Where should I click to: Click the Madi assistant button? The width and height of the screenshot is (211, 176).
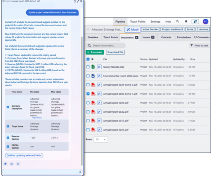click(x=133, y=29)
